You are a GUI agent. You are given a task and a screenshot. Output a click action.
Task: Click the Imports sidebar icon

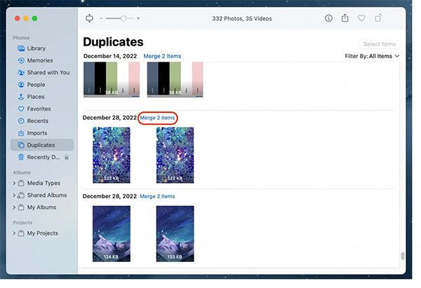21,132
